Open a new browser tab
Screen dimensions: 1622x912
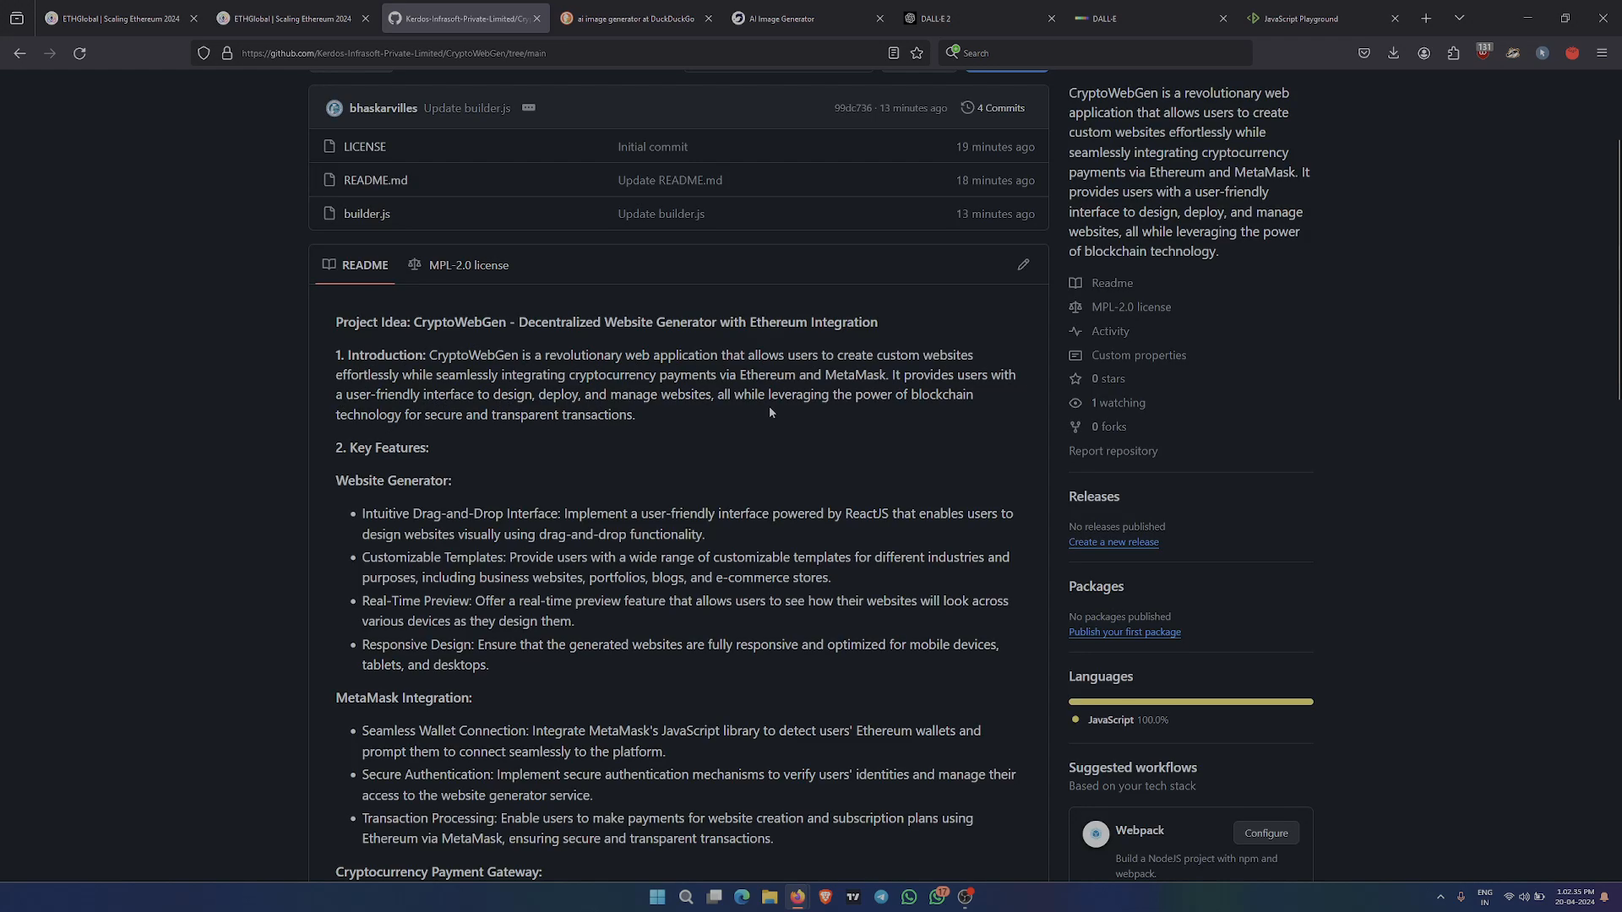click(x=1426, y=18)
